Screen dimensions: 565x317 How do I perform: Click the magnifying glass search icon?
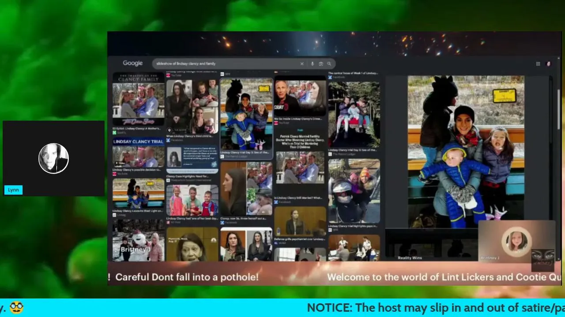tap(329, 64)
